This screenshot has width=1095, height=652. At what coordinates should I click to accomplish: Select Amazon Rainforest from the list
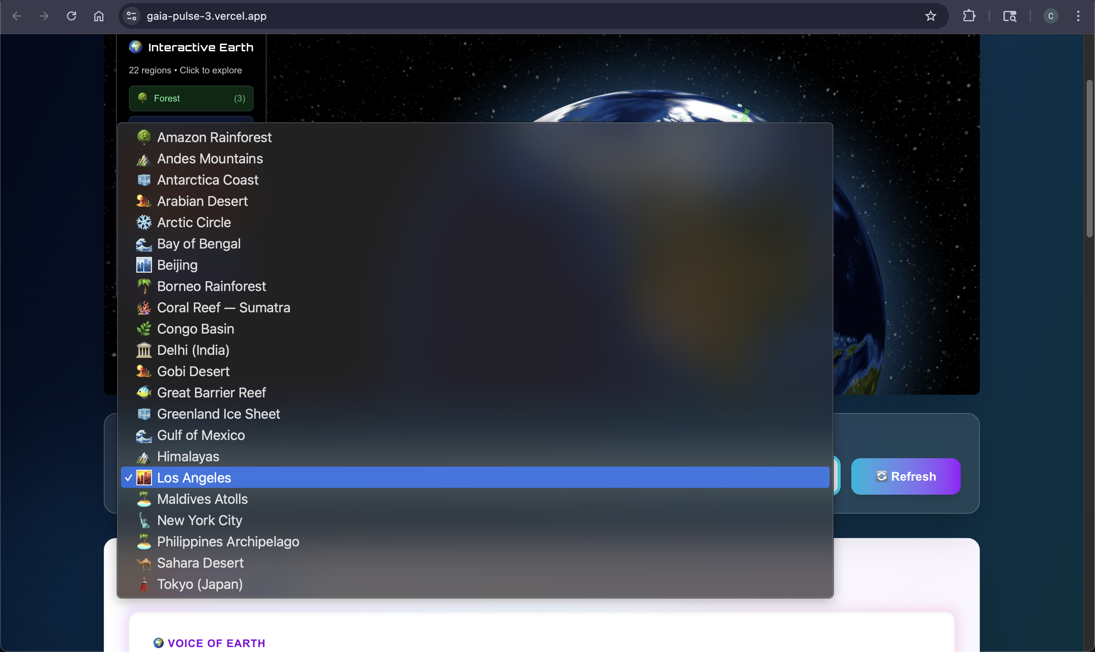pyautogui.click(x=214, y=138)
